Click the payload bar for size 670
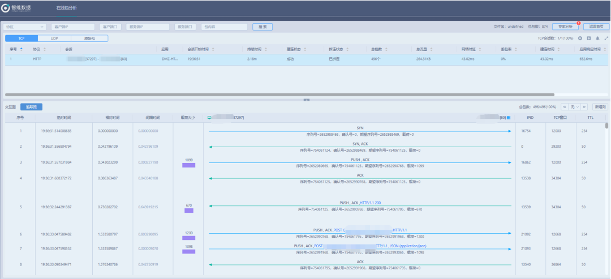 188,211
